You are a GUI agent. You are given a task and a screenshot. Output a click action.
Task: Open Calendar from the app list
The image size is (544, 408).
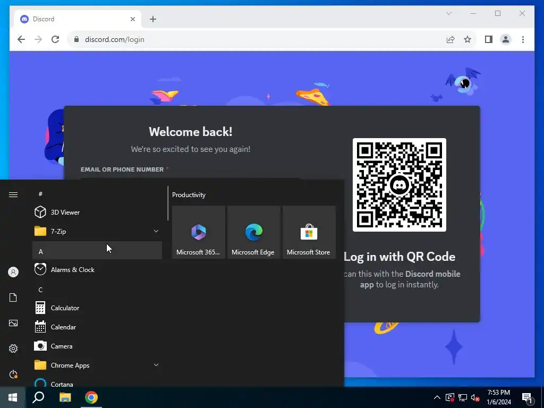pos(97,327)
